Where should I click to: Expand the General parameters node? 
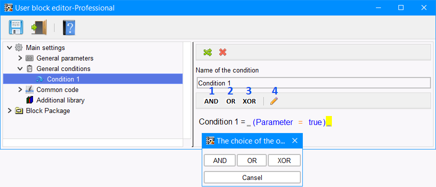(x=20, y=58)
